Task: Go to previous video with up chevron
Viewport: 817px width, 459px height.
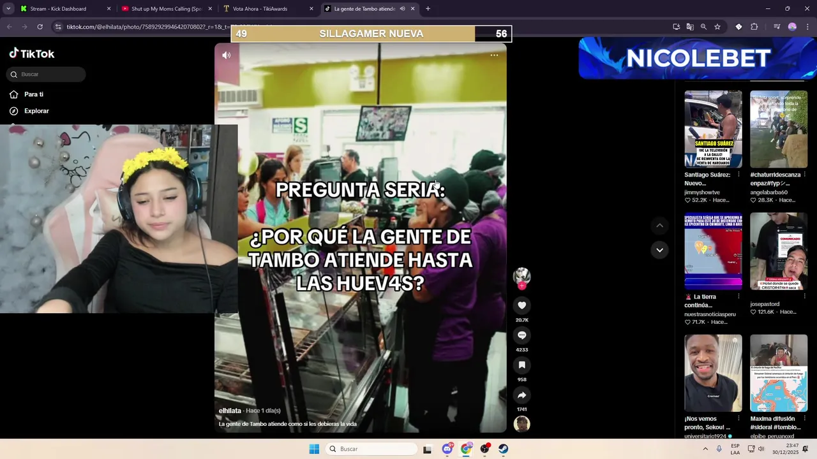Action: pos(659,226)
